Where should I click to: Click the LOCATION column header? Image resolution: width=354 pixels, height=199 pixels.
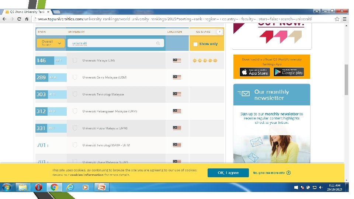pyautogui.click(x=174, y=32)
